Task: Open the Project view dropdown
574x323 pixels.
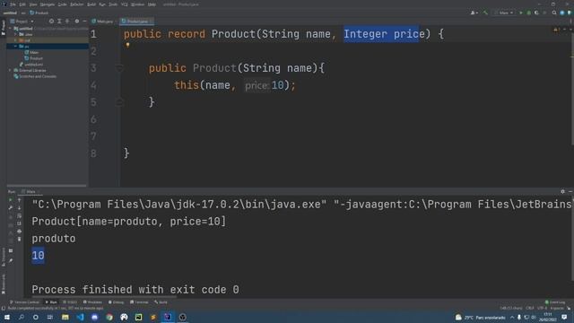Action: coord(22,22)
